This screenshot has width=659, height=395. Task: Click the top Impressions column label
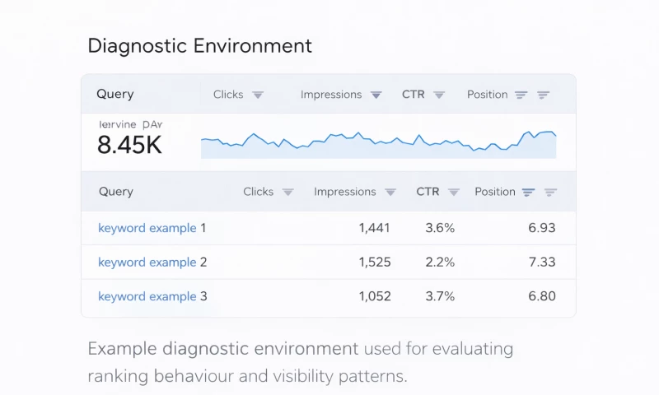tap(331, 95)
